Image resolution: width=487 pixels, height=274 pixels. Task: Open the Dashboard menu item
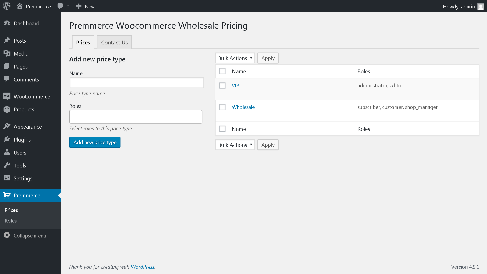30,23
